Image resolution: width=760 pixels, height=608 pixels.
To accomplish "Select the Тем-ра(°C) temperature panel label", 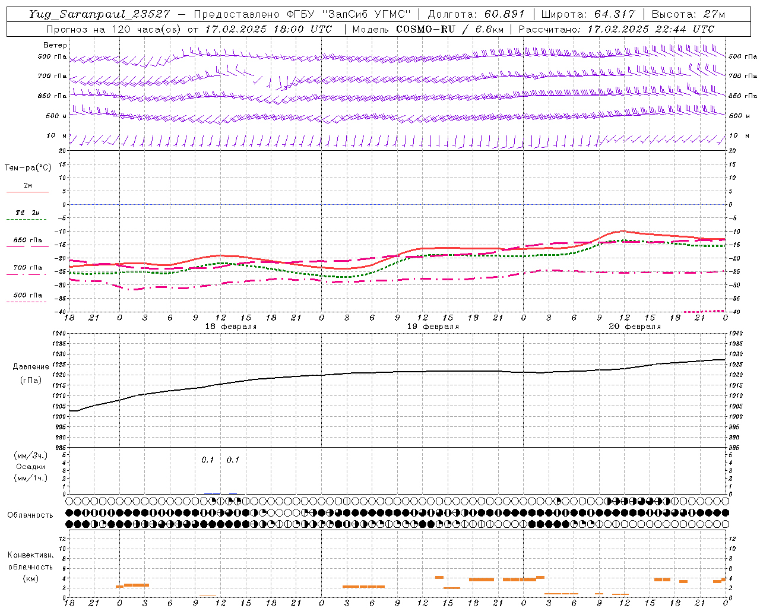I will click(28, 168).
